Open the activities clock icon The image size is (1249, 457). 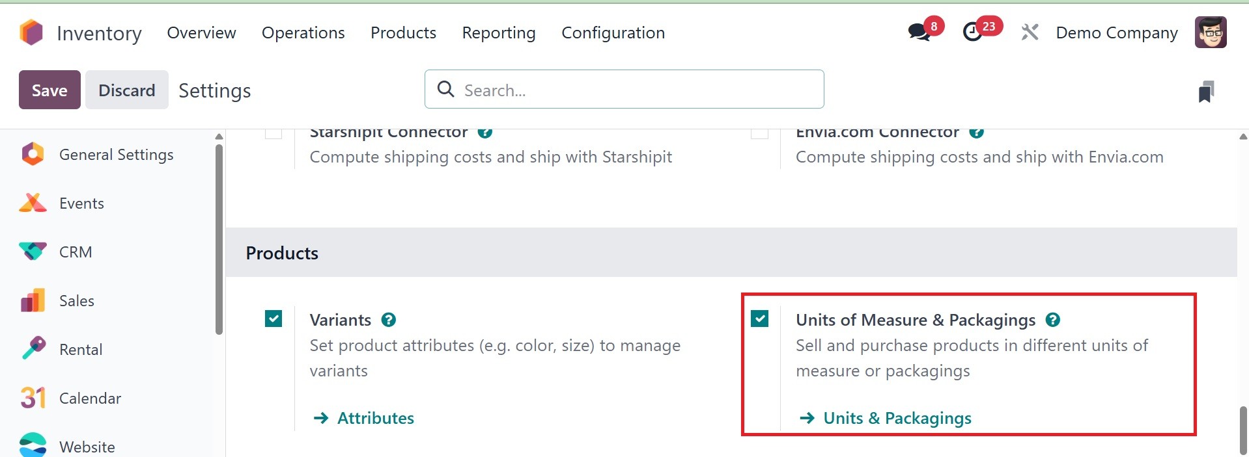click(x=973, y=32)
